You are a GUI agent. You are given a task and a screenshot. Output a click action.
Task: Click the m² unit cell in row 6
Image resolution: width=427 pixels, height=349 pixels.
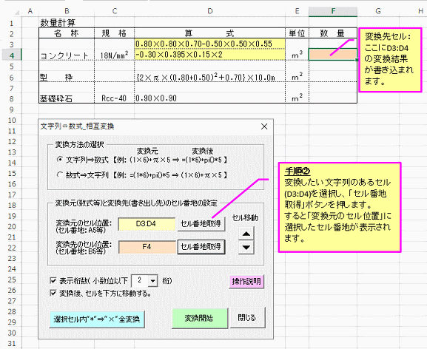pyautogui.click(x=297, y=77)
